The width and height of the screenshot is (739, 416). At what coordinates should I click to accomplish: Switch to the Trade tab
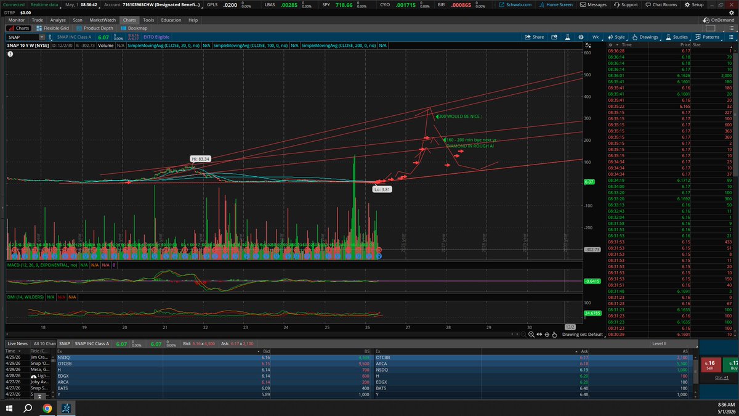point(38,20)
